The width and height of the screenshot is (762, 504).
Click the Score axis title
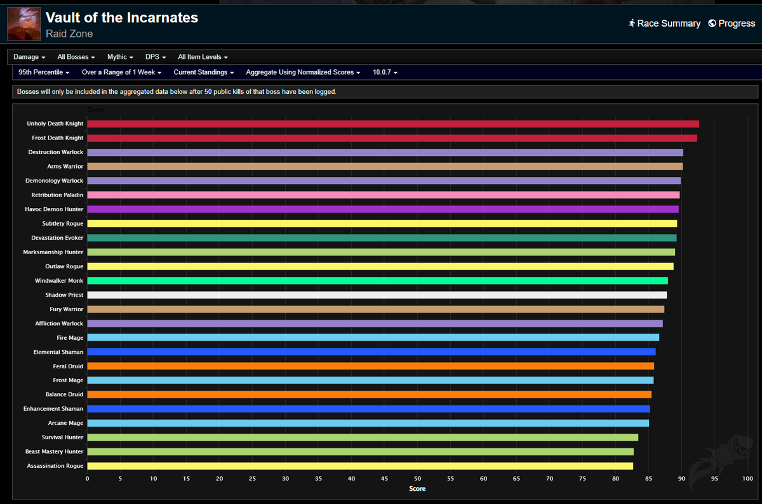(417, 489)
